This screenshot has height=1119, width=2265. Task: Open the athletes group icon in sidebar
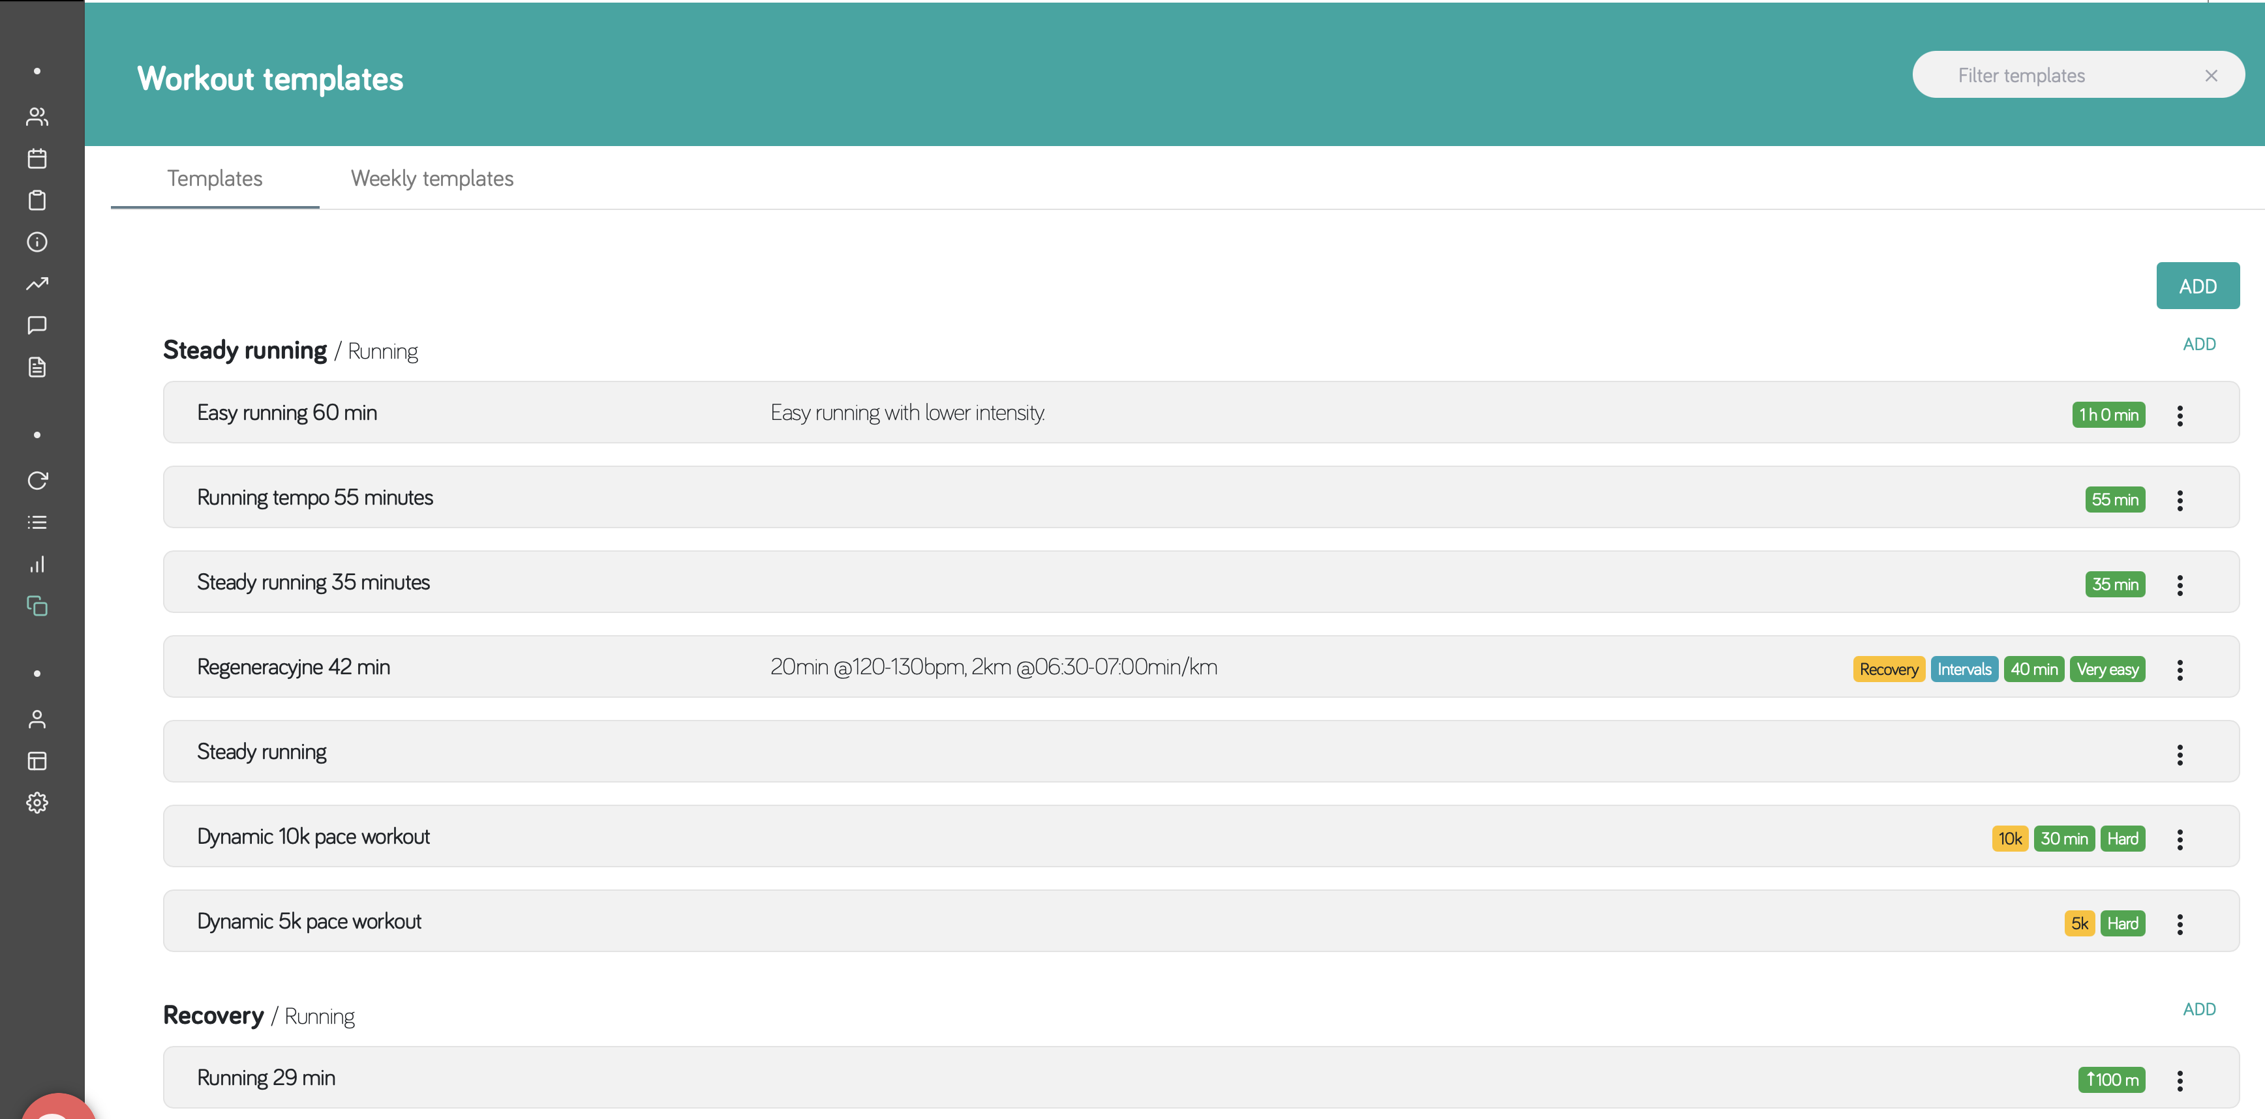click(37, 117)
